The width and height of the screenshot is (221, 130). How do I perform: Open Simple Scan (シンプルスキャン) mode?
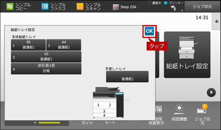89,7
